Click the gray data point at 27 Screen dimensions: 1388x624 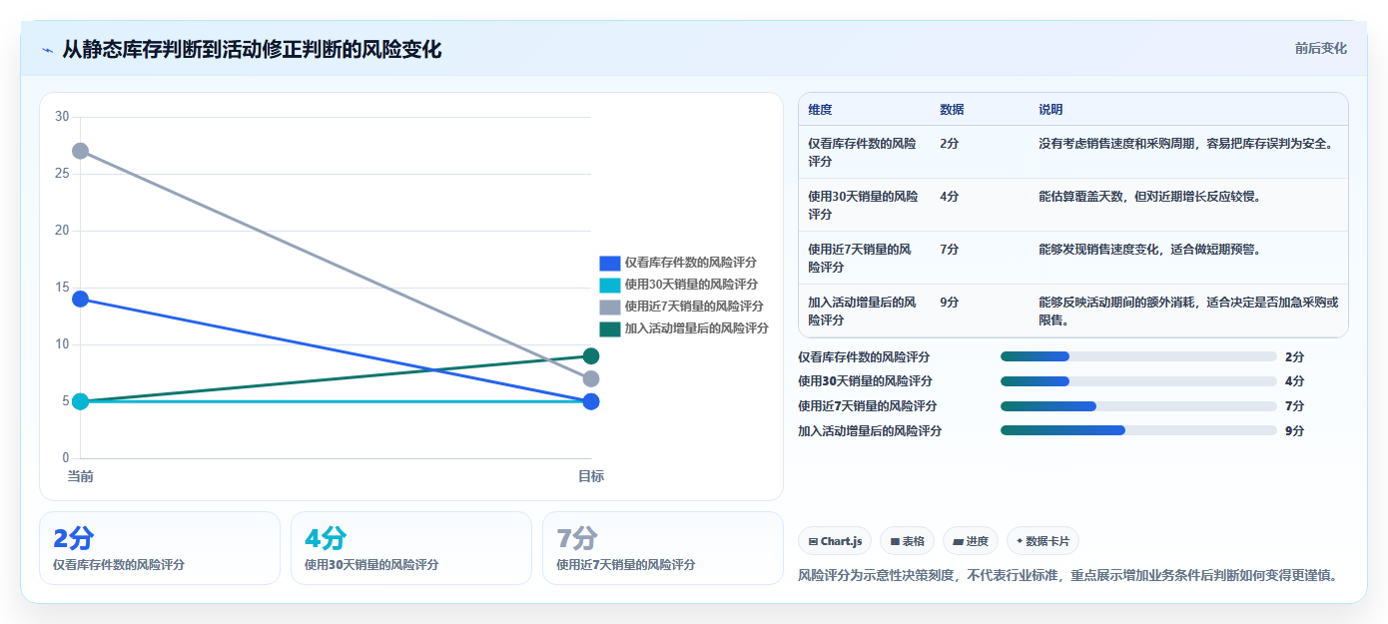pos(80,151)
